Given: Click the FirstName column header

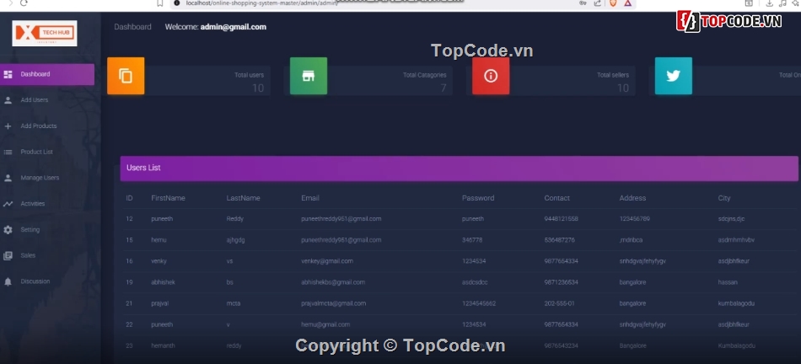Looking at the screenshot, I should point(168,198).
